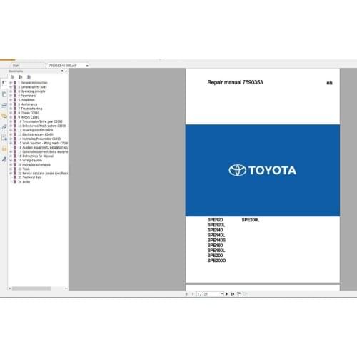Open bookmark '2 General safety rules'
This screenshot has height=357, width=357.
(x=32, y=87)
